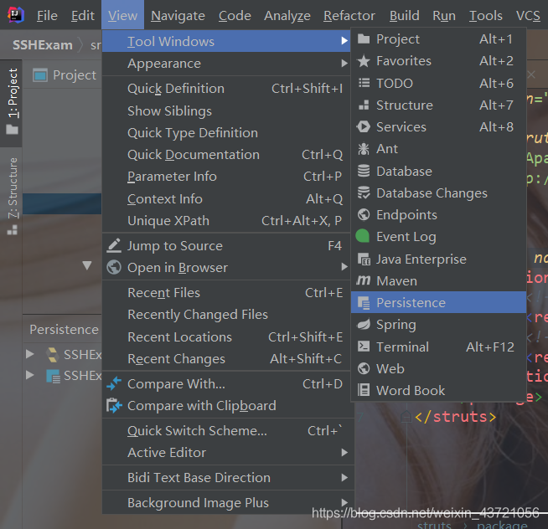Click the Jump to Source pencil icon
Screen dimensions: 548x529
[114, 245]
